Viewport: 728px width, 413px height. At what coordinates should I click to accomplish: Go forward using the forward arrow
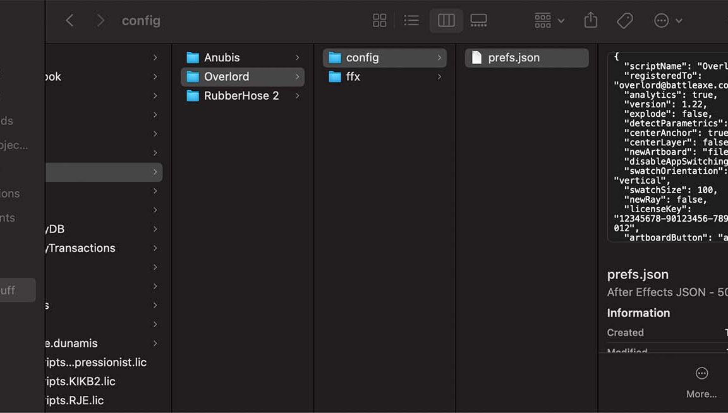click(100, 21)
